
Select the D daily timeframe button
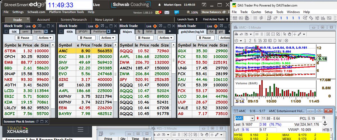pyautogui.click(x=275, y=41)
